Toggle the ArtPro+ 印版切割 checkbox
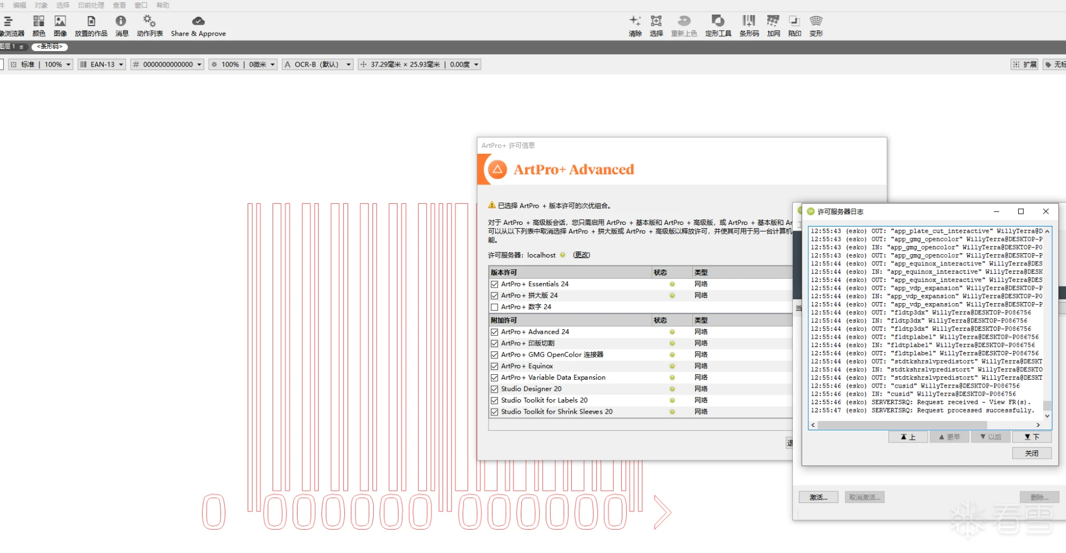This screenshot has width=1066, height=553. 494,343
